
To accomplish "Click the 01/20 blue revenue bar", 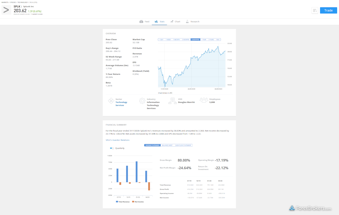I will [x=137, y=172].
